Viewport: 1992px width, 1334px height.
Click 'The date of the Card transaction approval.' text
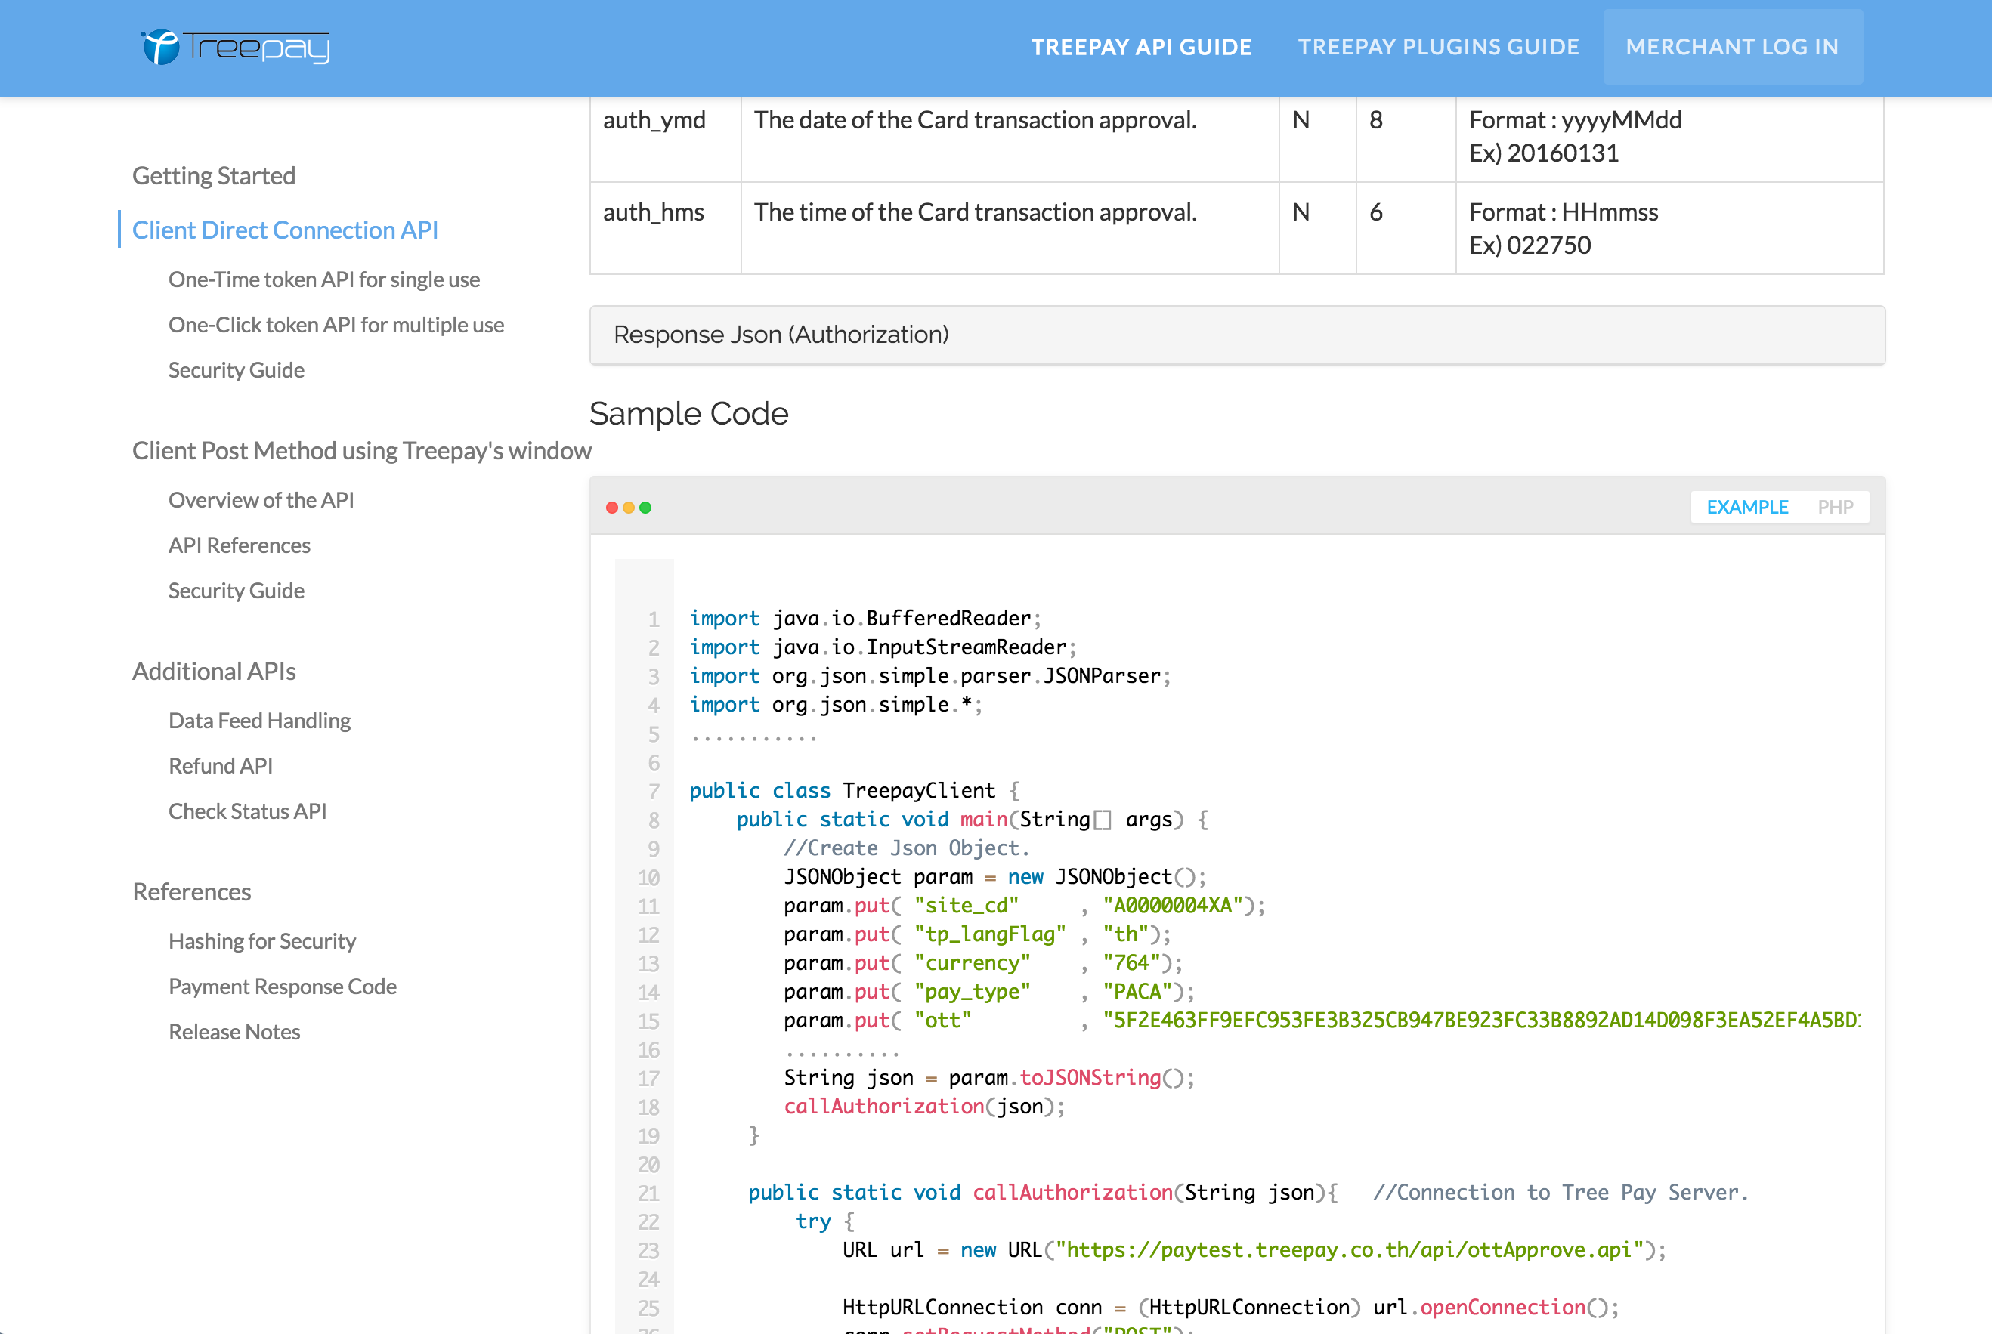coord(975,120)
